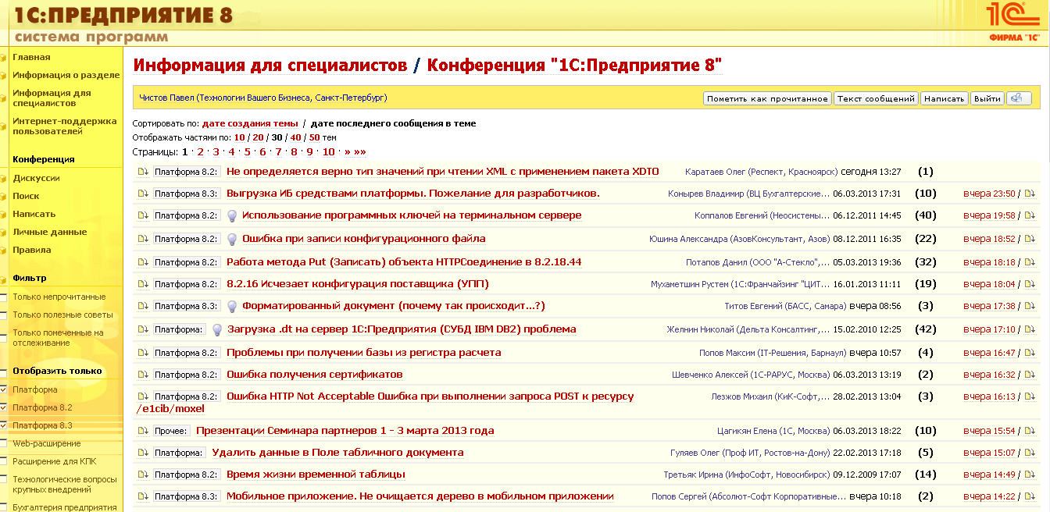Click last-message icon next to вчера 19:58
Image resolution: width=1050 pixels, height=512 pixels.
click(1029, 215)
